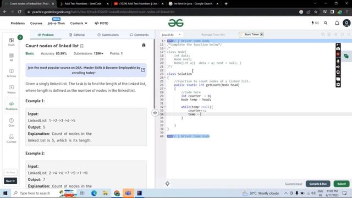Image resolution: width=352 pixels, height=198 pixels.
Task: Open the user profile avatar
Action: pos(346,23)
